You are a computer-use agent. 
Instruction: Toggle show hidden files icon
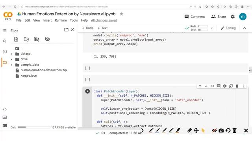click(47, 39)
